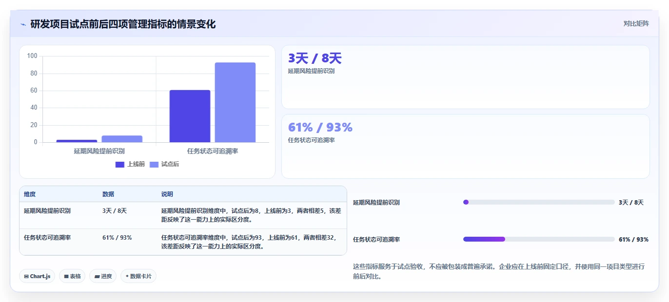Click the 61% / 93% table cell

click(117, 238)
